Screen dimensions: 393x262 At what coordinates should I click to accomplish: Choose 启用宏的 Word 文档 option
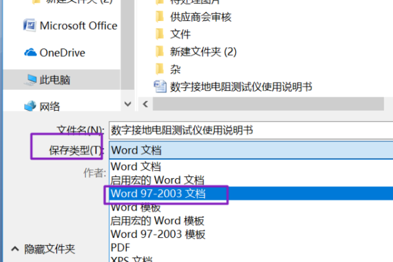click(252, 180)
